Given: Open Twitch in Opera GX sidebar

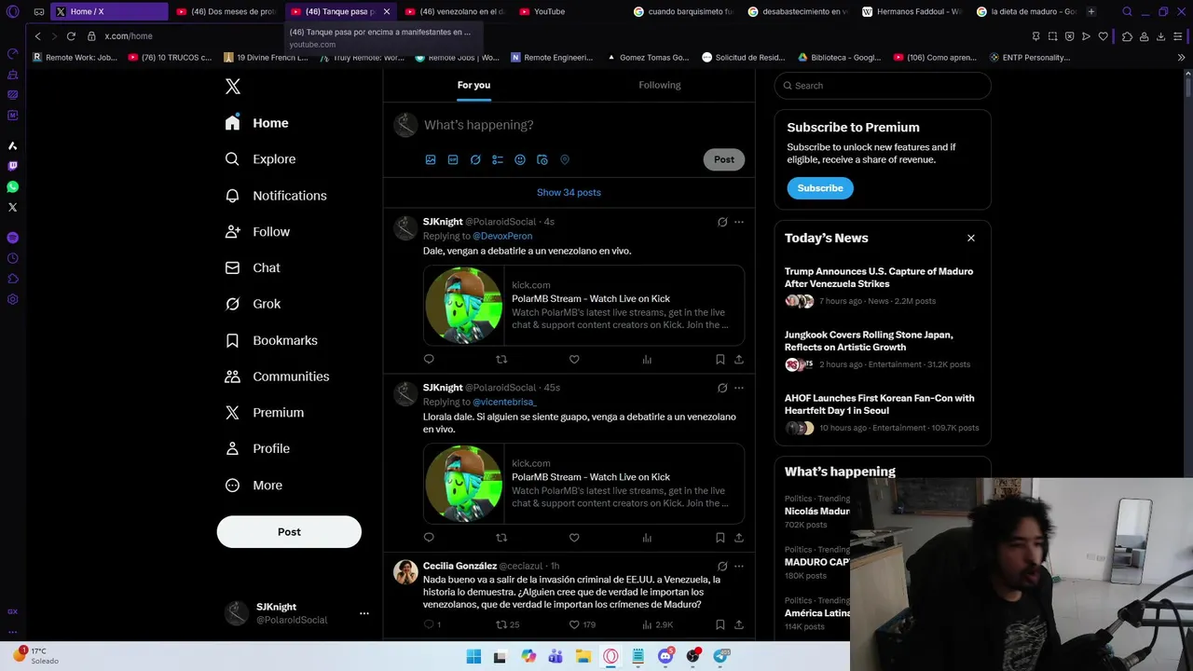Looking at the screenshot, I should [x=12, y=166].
